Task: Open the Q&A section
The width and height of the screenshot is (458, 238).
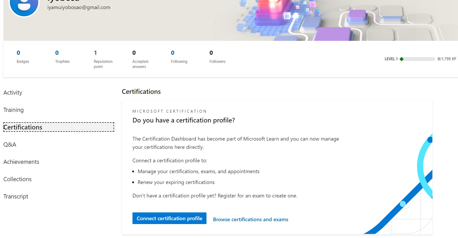Action: (10, 144)
